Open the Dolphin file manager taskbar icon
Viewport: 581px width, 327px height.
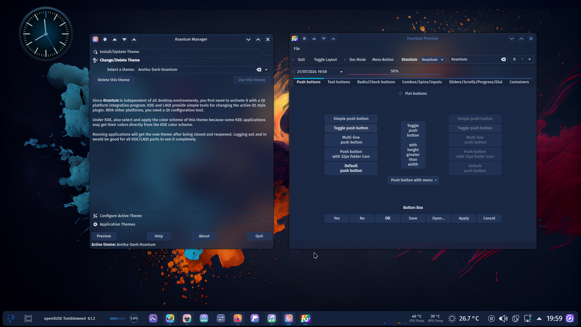click(x=255, y=318)
